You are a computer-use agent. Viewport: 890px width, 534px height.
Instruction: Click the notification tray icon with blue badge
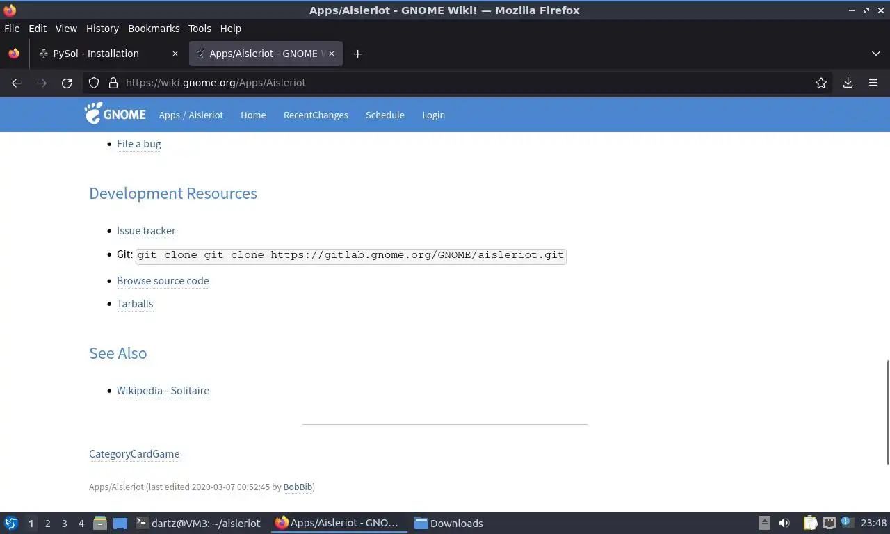click(x=848, y=522)
